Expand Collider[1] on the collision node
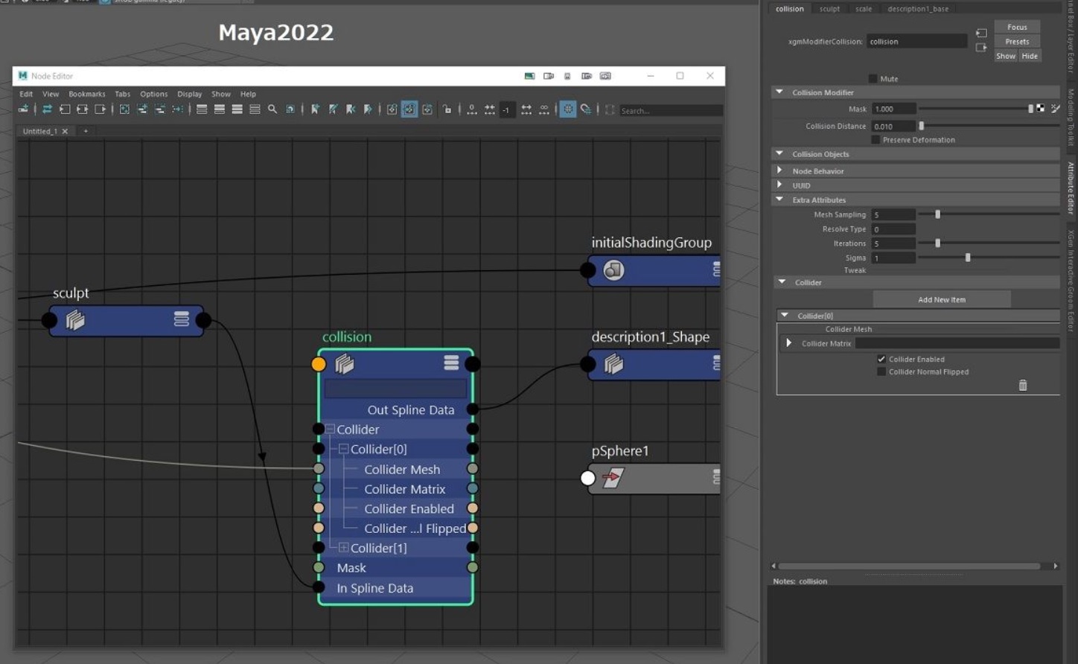Viewport: 1078px width, 664px height. pos(342,548)
